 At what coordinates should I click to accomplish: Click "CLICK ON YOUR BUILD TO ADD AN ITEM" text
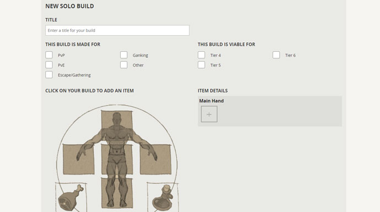(89, 91)
